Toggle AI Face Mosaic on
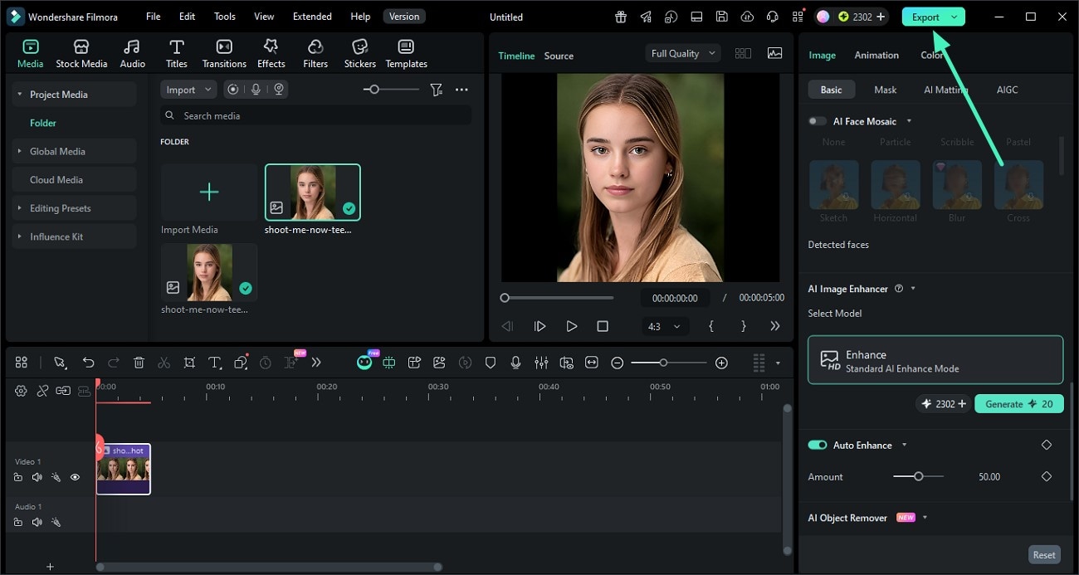 tap(816, 120)
